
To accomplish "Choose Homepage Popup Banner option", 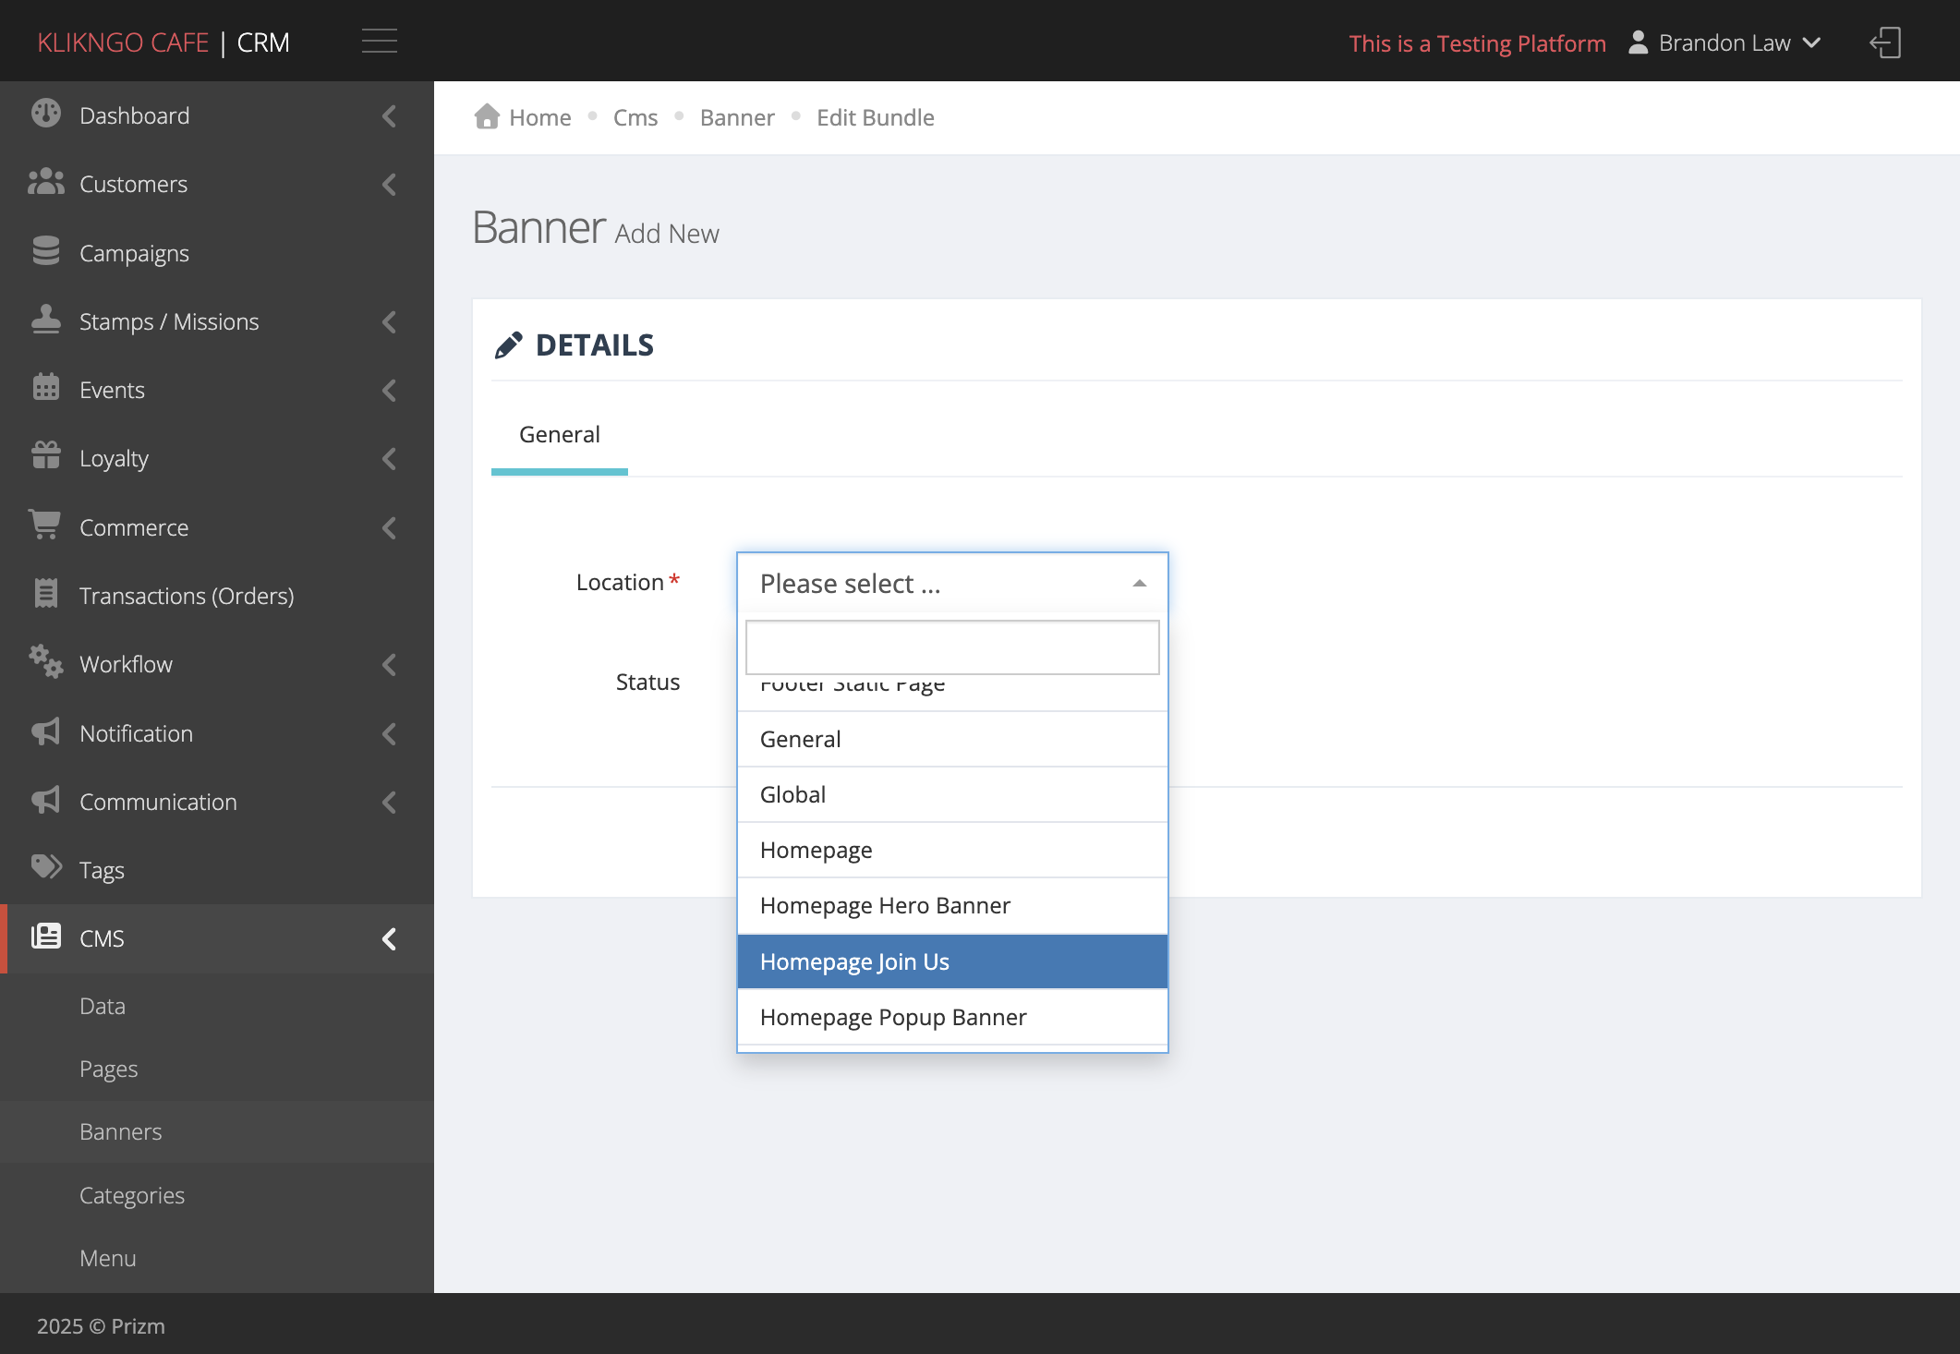I will pyautogui.click(x=952, y=1017).
